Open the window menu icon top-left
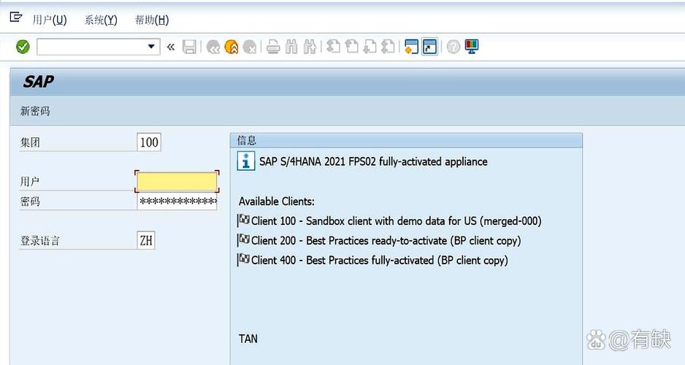The width and height of the screenshot is (685, 365). 16,17
